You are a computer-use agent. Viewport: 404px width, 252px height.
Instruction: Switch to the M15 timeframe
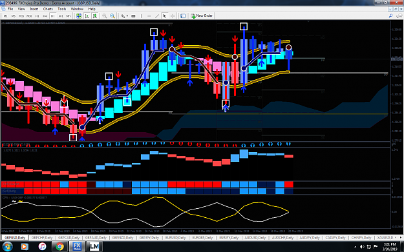[x=21, y=16]
